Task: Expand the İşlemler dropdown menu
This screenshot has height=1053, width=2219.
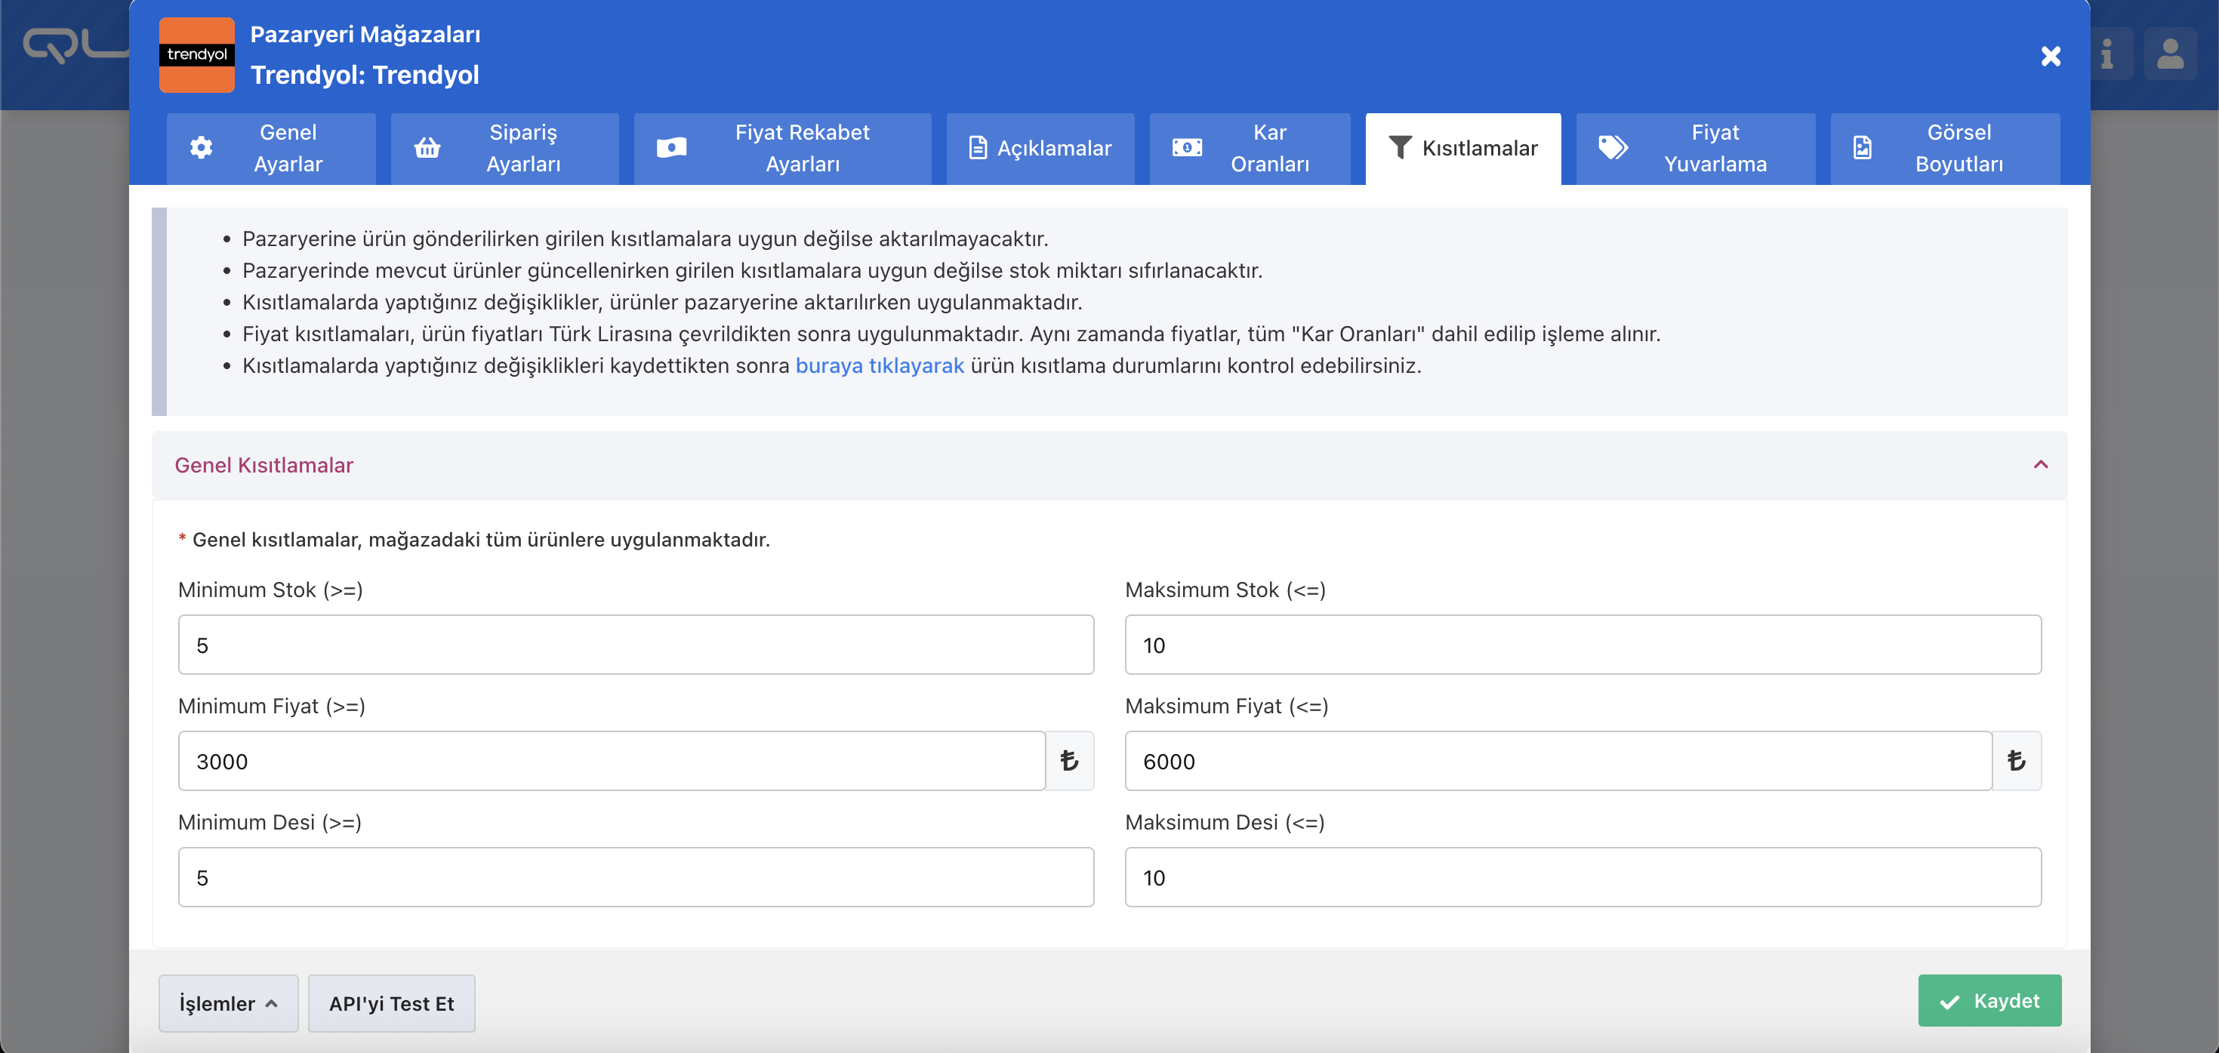Action: (x=228, y=1003)
